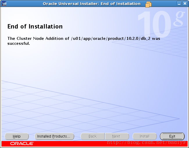Open Installed Products list
This screenshot has width=189, height=148.
[x=54, y=136]
